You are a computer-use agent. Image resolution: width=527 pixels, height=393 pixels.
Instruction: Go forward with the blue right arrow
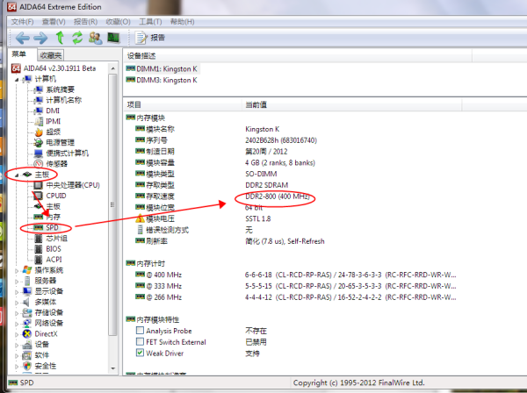coord(40,38)
